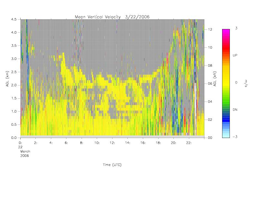Viewport: 255px width, 197px height.
Task: Click the '22:' time tick label
Action: [189, 143]
